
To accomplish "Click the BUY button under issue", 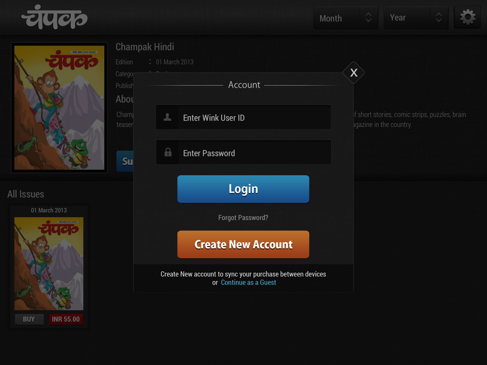I will click(x=29, y=319).
